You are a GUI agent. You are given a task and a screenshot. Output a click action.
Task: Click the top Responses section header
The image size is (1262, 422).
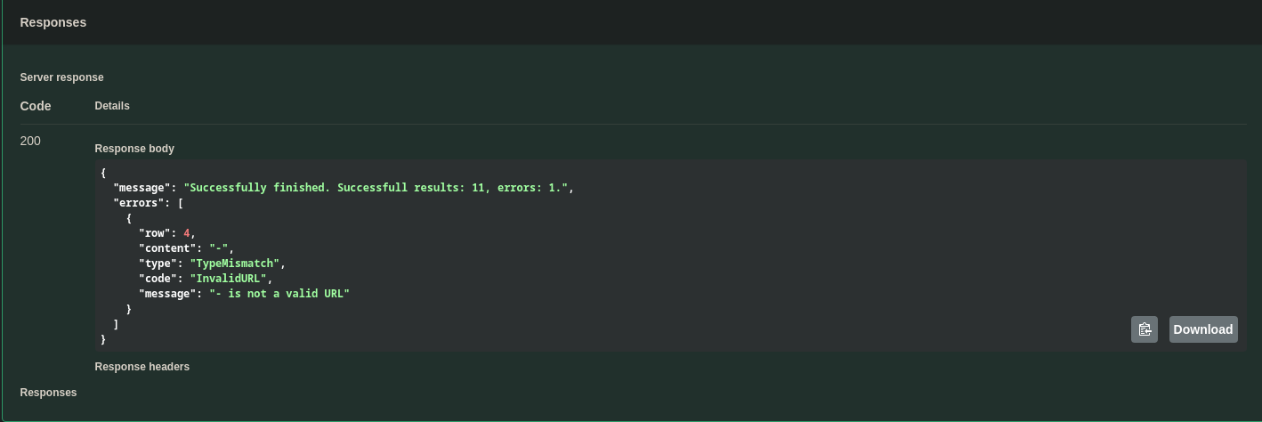point(53,22)
